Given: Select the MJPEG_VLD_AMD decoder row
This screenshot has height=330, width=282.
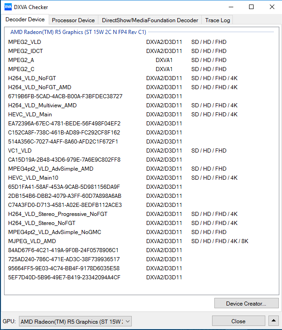Looking at the screenshot, I should pos(32,241).
